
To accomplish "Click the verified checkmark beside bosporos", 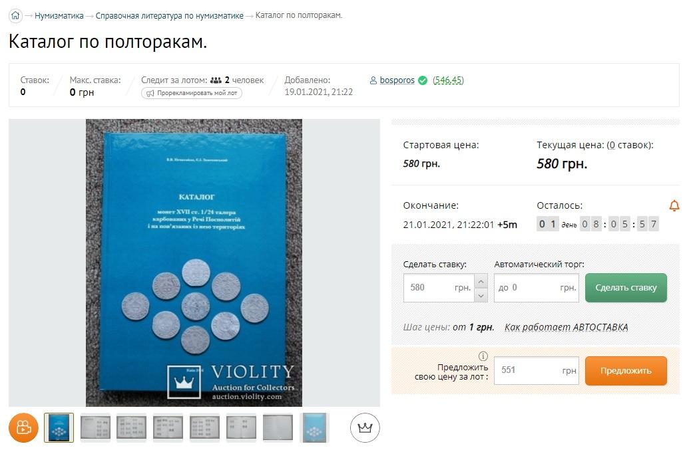I will pos(423,80).
